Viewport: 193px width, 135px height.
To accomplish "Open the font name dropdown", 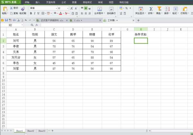I will point(56,8).
